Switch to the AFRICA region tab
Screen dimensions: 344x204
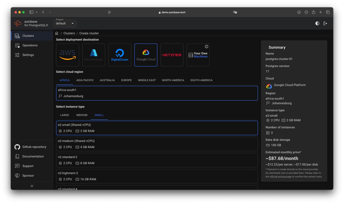point(64,80)
